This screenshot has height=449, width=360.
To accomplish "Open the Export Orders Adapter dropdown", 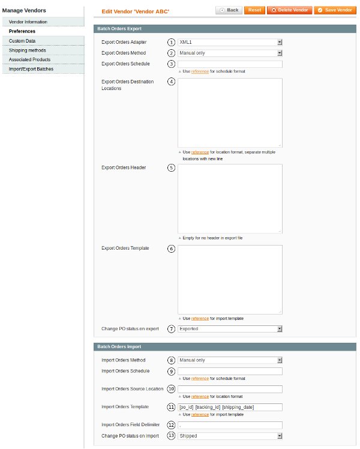I will (230, 42).
